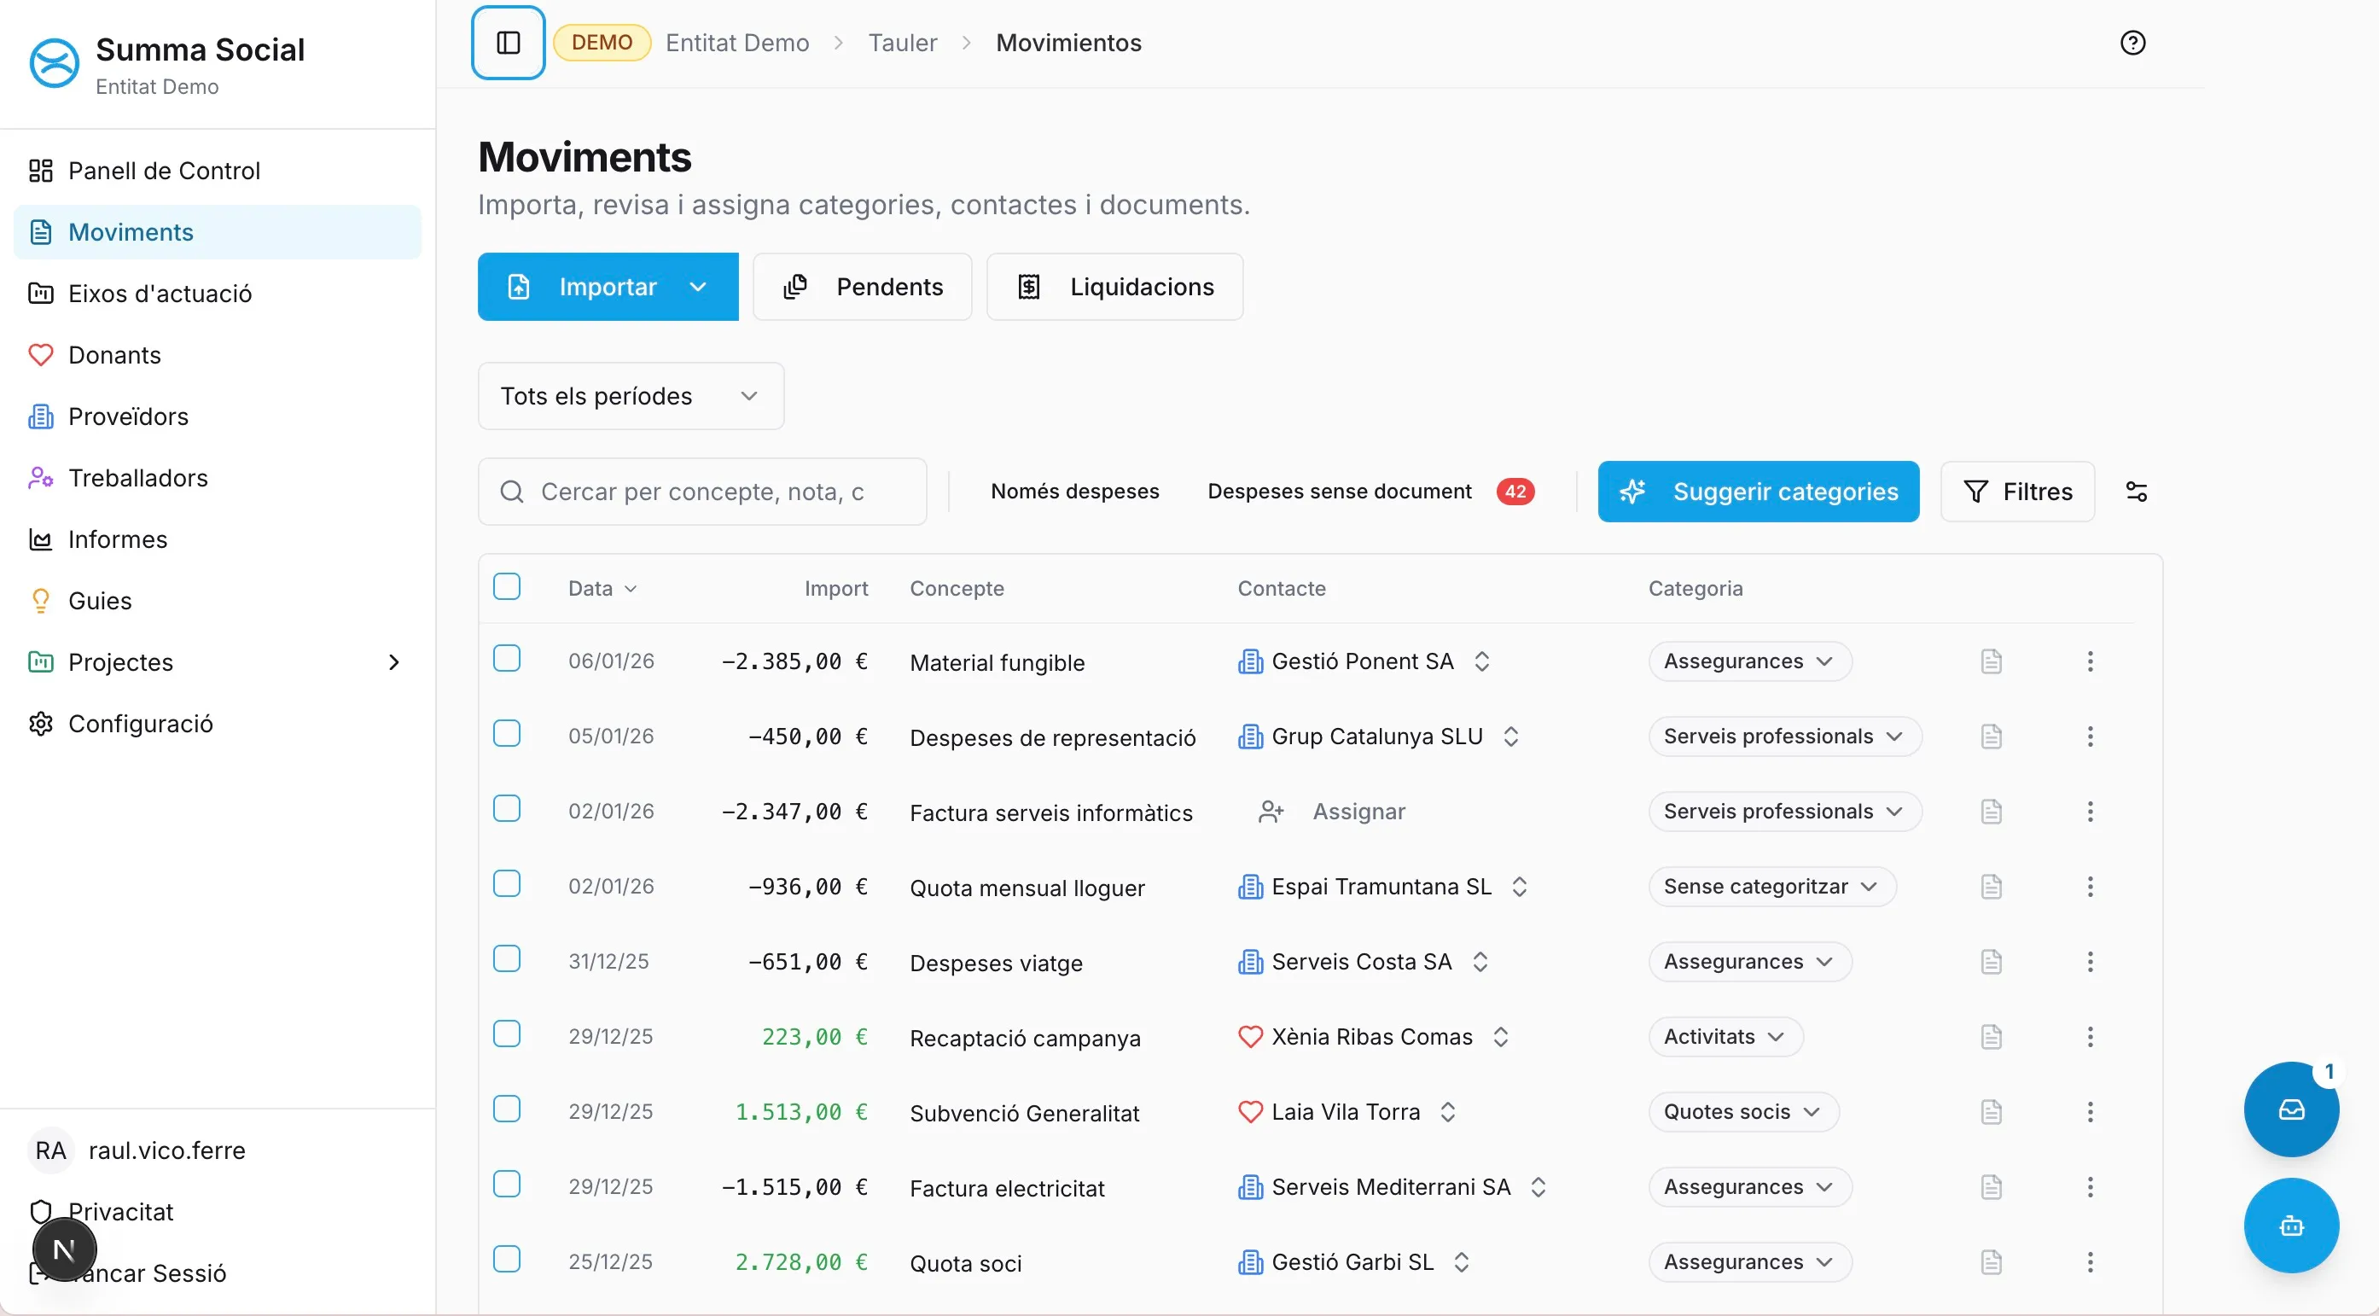
Task: Toggle the sidebar panel icon
Action: 508,43
